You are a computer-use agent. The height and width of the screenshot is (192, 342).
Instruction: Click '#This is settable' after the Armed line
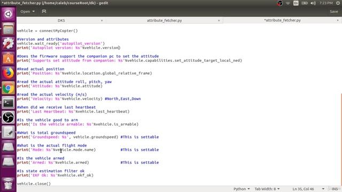point(139,162)
